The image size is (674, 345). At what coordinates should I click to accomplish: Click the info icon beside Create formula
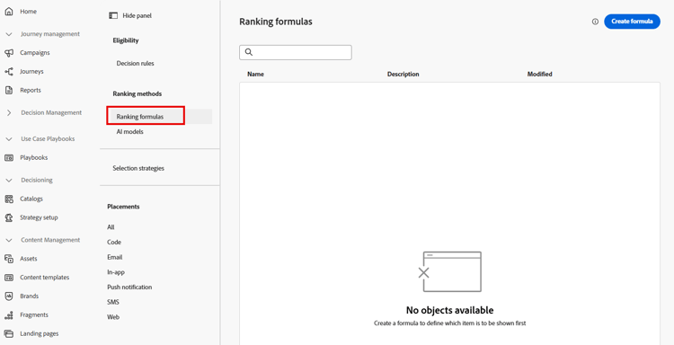595,22
